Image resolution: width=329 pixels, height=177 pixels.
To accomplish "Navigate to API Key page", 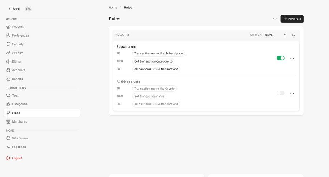I will click(42, 53).
